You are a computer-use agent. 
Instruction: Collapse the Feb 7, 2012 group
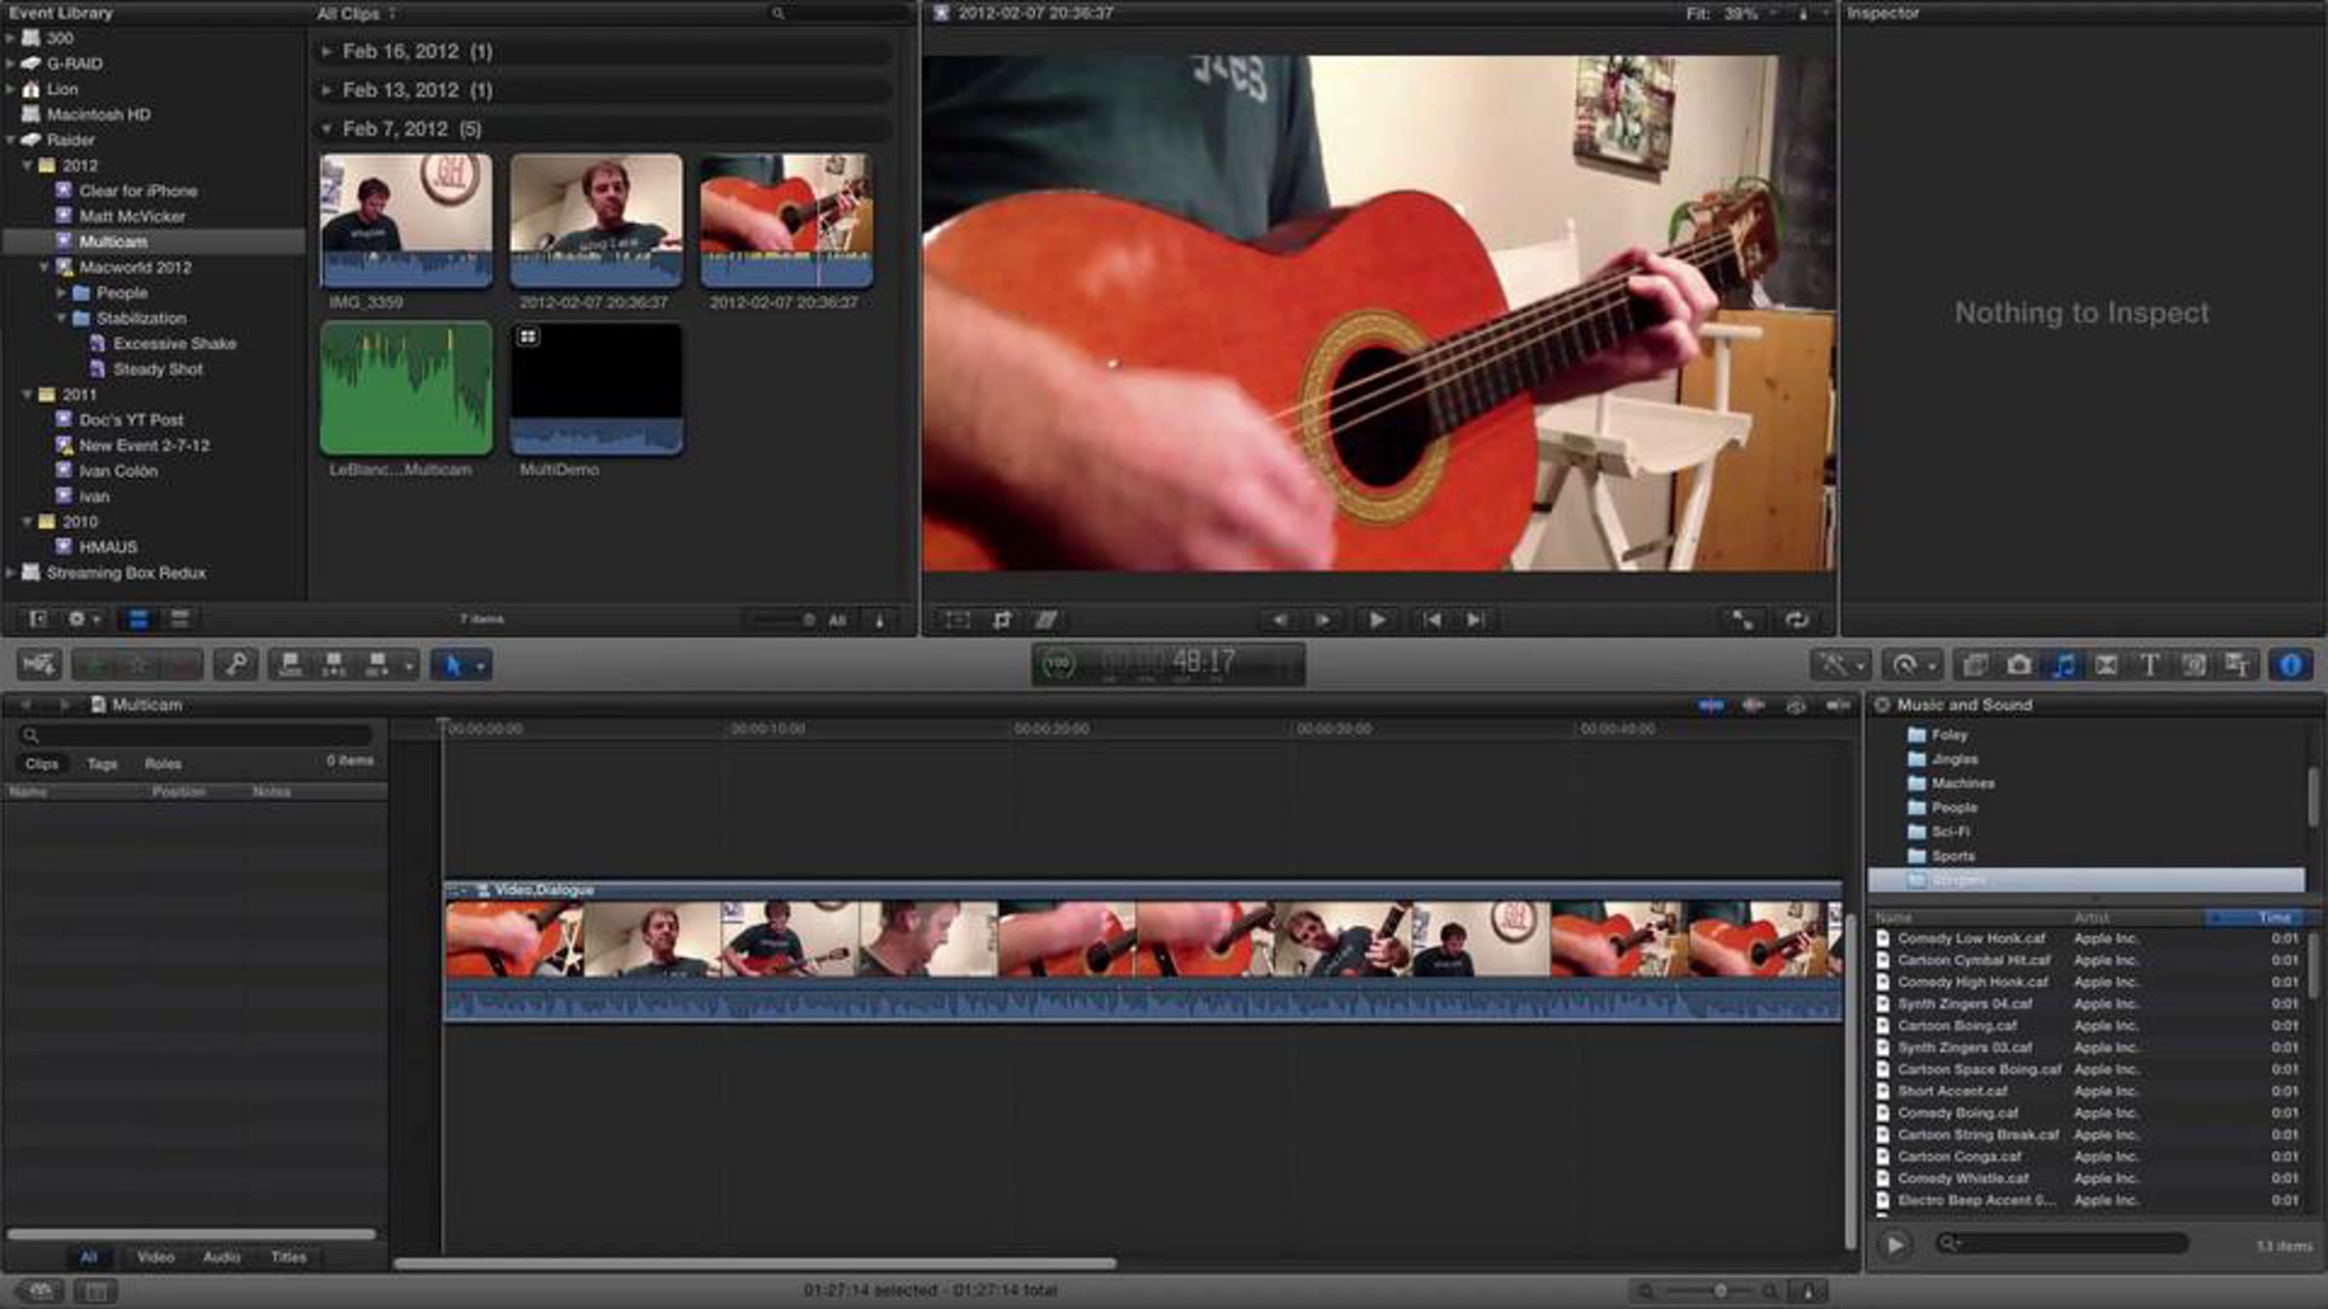coord(327,129)
